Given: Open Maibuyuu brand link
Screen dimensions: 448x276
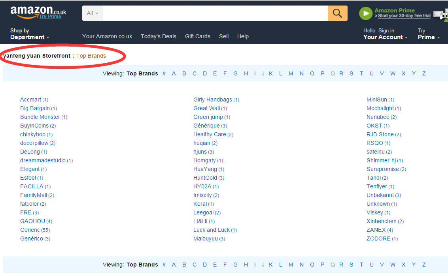Looking at the screenshot, I should (206, 238).
